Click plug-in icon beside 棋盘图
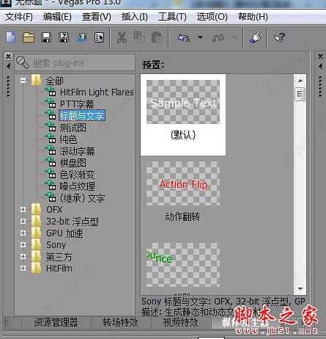This screenshot has height=339, width=326. click(51, 162)
